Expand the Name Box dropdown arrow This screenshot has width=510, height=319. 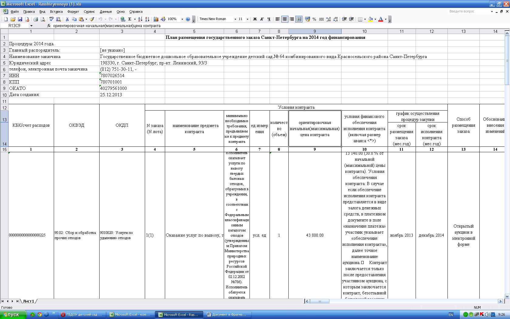click(31, 26)
